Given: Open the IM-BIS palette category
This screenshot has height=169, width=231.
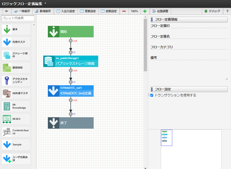Looking at the screenshot, I should click(x=16, y=119).
